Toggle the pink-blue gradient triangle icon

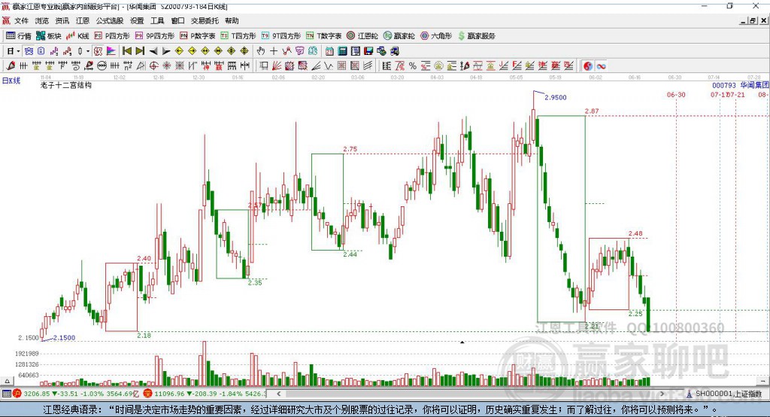click(x=111, y=51)
